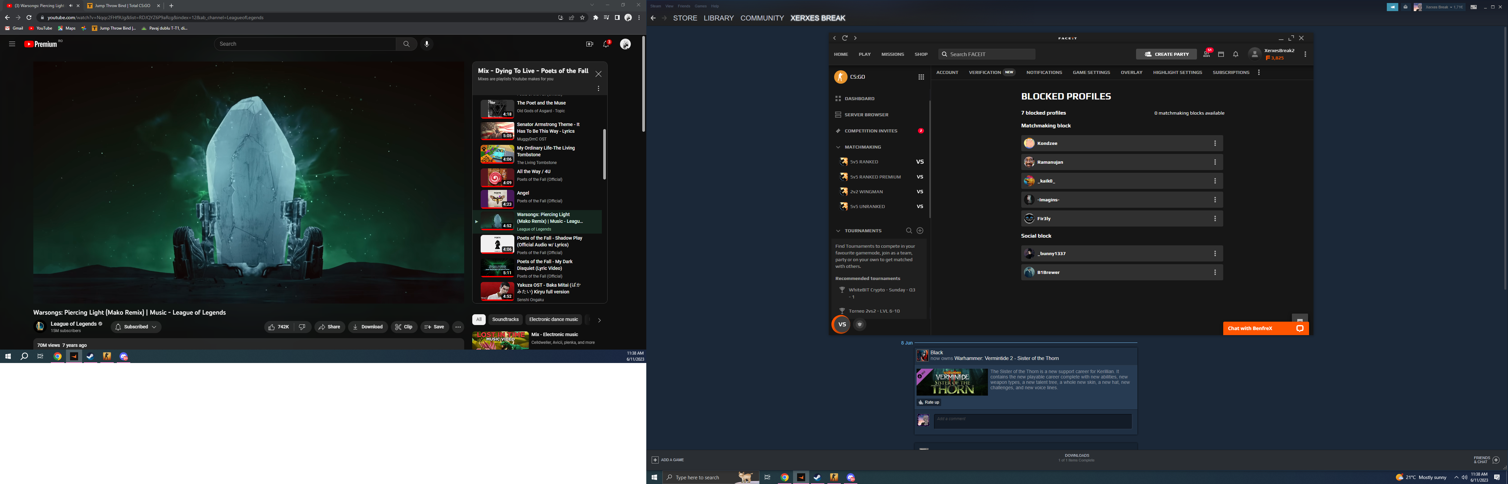This screenshot has height=484, width=1508.
Task: Click the Create Party button
Action: point(1166,54)
